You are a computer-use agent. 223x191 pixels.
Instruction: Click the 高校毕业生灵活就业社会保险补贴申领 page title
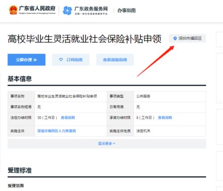pos(84,39)
